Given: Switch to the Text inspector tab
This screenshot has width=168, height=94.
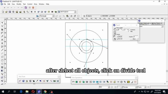Looking at the screenshot, I should (154, 24).
